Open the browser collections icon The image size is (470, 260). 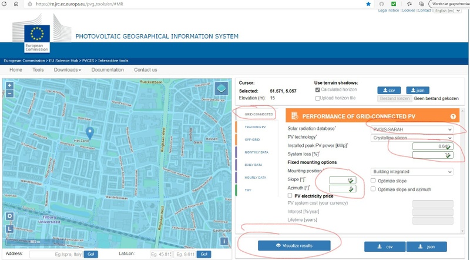(421, 4)
